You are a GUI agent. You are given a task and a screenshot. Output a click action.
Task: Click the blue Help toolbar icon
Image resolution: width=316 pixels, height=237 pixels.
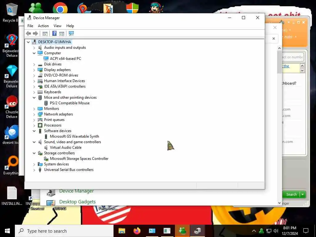point(54,33)
